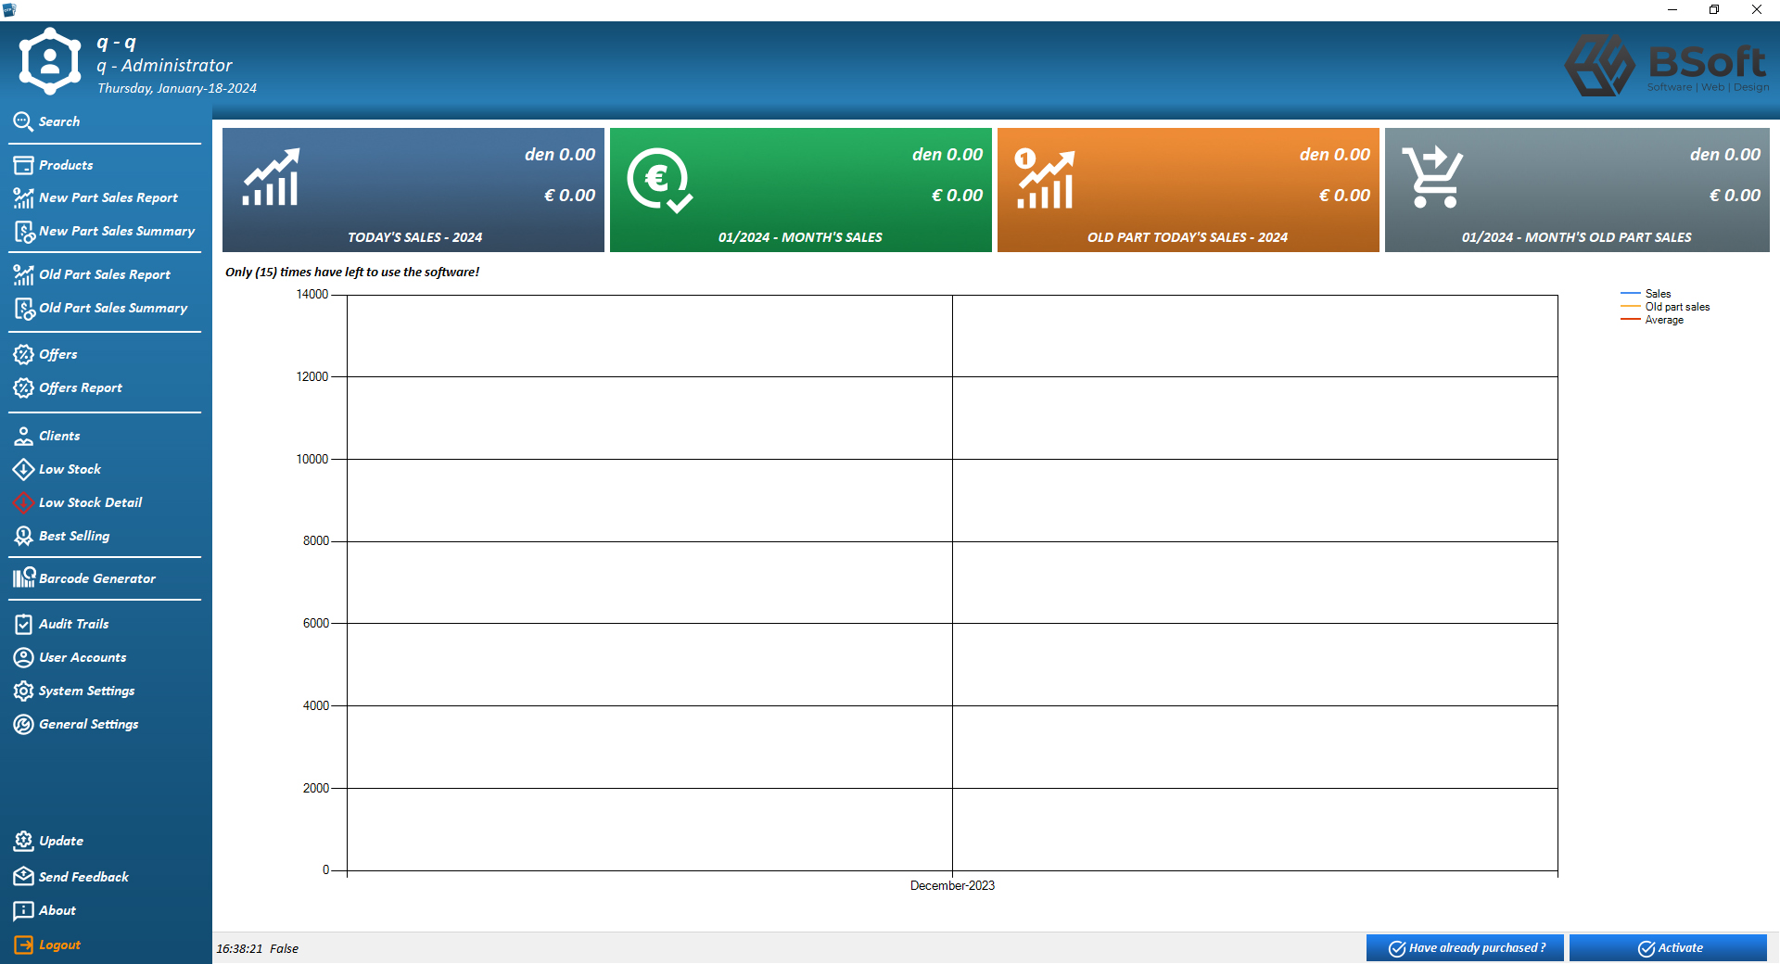Click the About info icon
This screenshot has width=1780, height=964.
(23, 910)
